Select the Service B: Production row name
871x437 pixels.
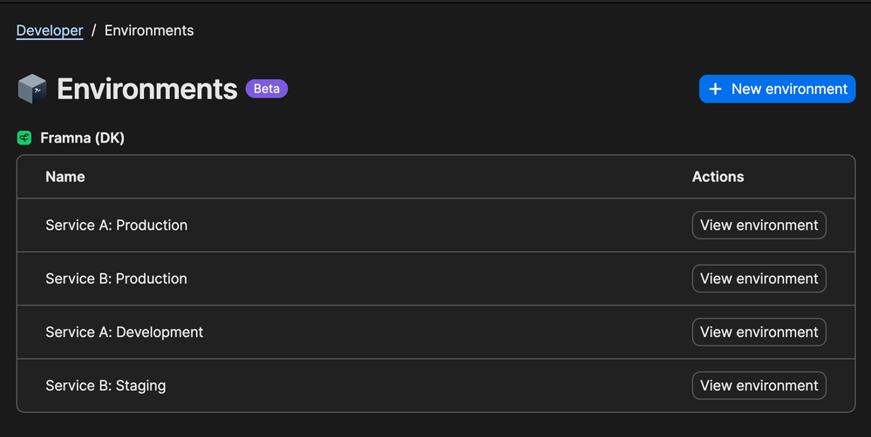[x=116, y=279]
